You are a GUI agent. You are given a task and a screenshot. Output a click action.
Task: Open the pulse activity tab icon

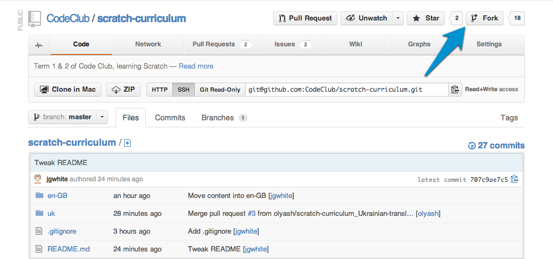(39, 45)
